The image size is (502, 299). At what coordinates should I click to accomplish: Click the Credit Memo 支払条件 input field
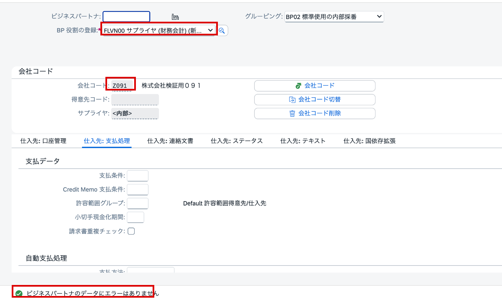click(138, 189)
